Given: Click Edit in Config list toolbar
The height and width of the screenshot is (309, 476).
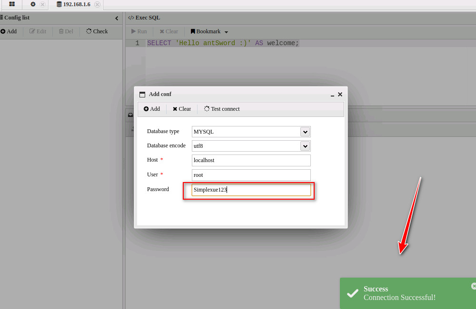Looking at the screenshot, I should 38,31.
